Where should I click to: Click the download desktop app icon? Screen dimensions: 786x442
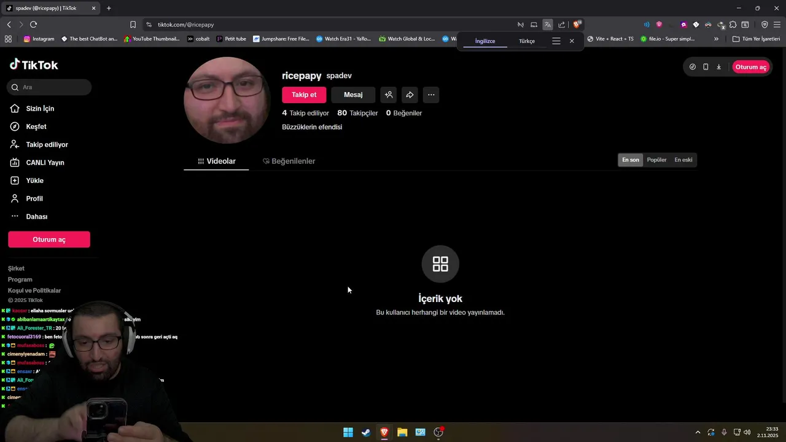coord(718,67)
